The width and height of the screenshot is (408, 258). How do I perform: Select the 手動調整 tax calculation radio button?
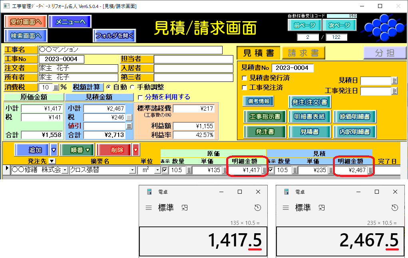tap(132, 87)
